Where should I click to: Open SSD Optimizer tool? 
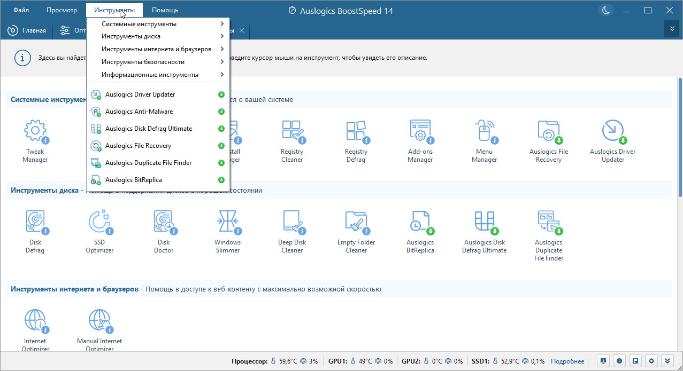[99, 232]
